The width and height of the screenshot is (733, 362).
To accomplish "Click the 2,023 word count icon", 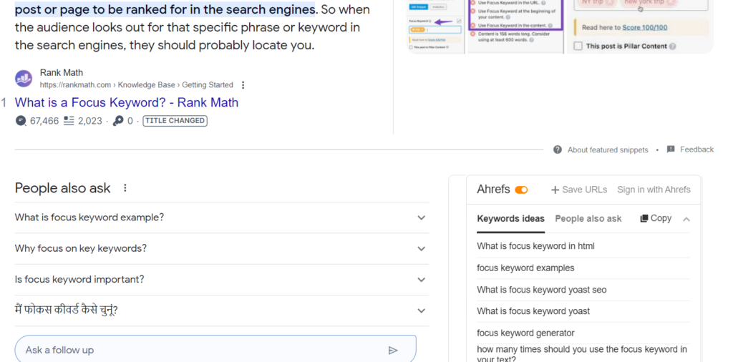I will (69, 121).
